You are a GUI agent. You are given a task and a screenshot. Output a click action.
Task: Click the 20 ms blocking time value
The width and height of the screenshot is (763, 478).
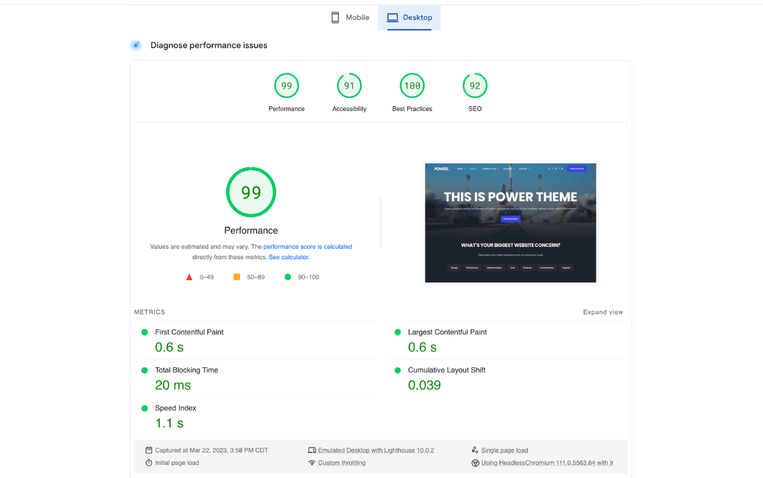pyautogui.click(x=173, y=385)
